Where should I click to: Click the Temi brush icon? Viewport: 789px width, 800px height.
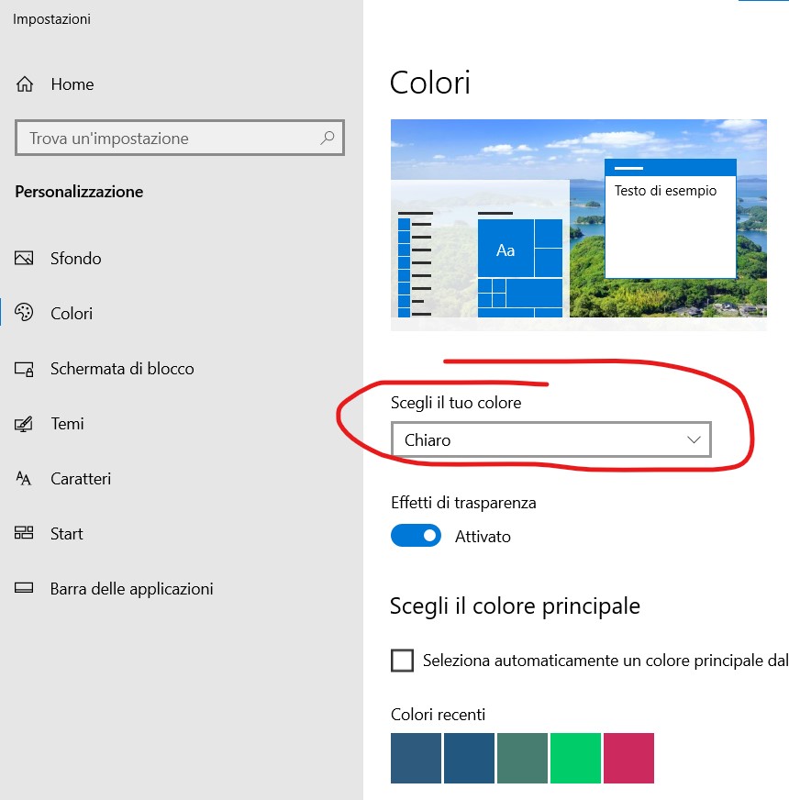pyautogui.click(x=24, y=424)
